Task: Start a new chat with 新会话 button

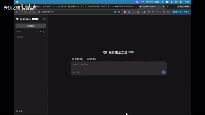Action: point(31,26)
